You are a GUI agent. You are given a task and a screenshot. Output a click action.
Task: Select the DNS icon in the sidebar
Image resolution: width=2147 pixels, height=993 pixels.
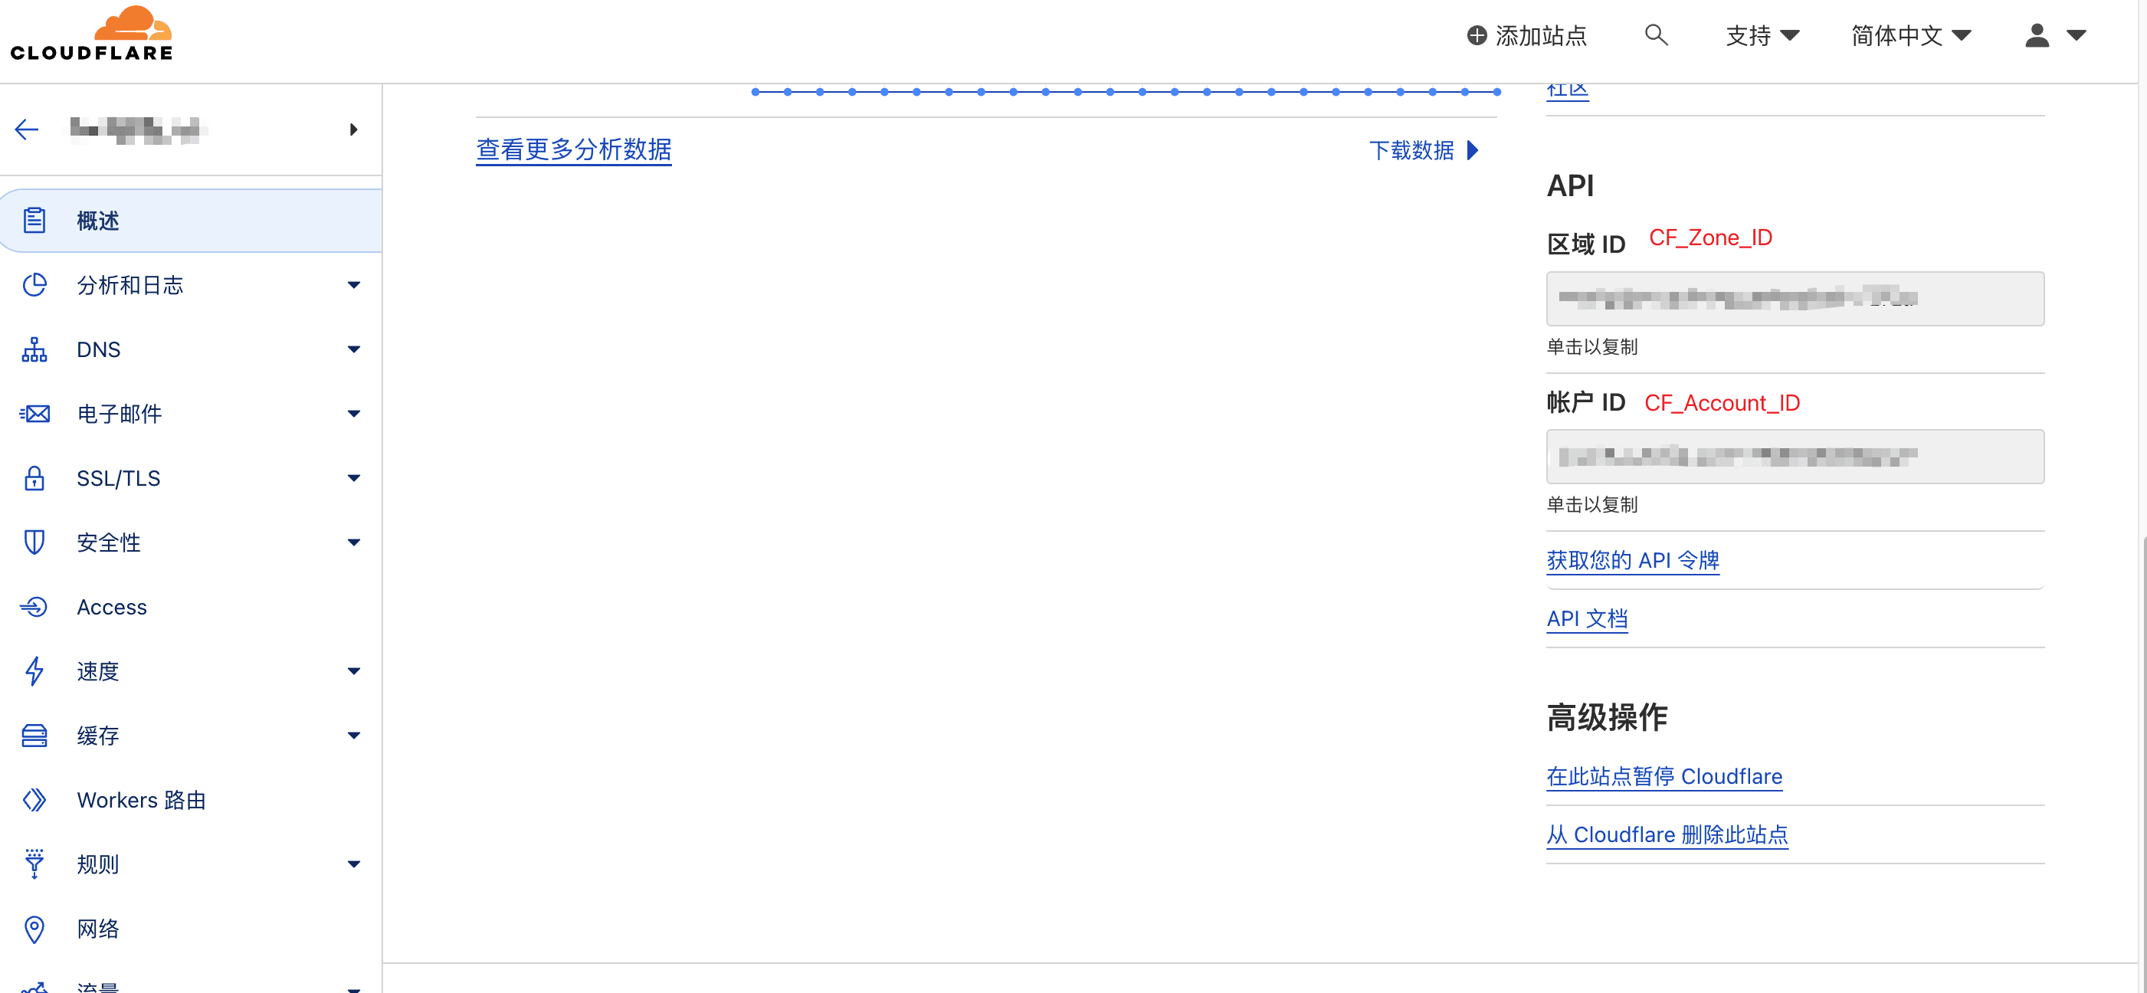coord(34,349)
